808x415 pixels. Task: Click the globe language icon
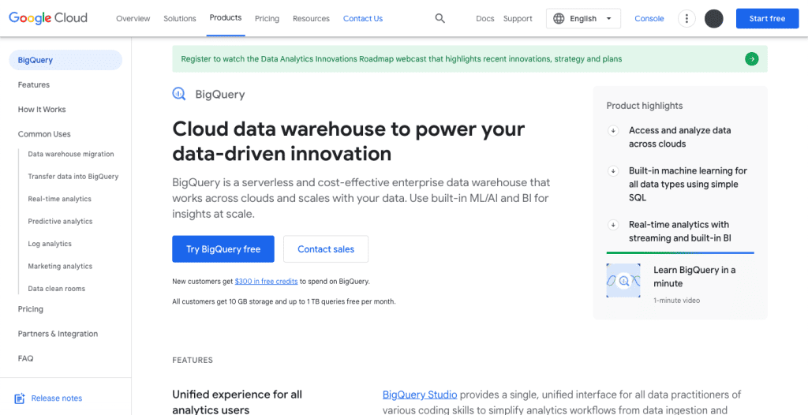click(559, 19)
